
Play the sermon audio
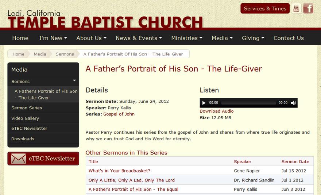tap(204, 103)
